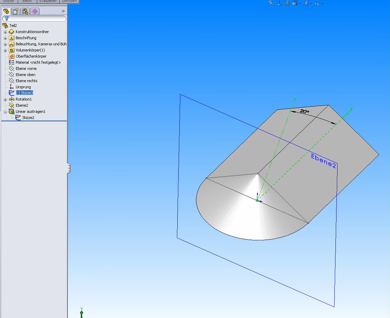Click the Volumenkörper folder icon
Image resolution: width=390 pixels, height=318 pixels.
coord(12,50)
